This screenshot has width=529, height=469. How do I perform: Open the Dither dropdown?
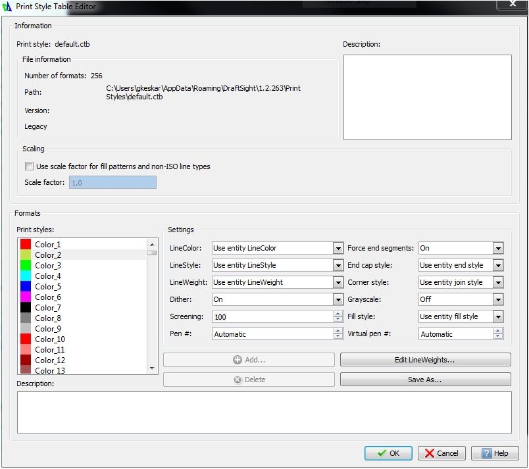click(338, 300)
